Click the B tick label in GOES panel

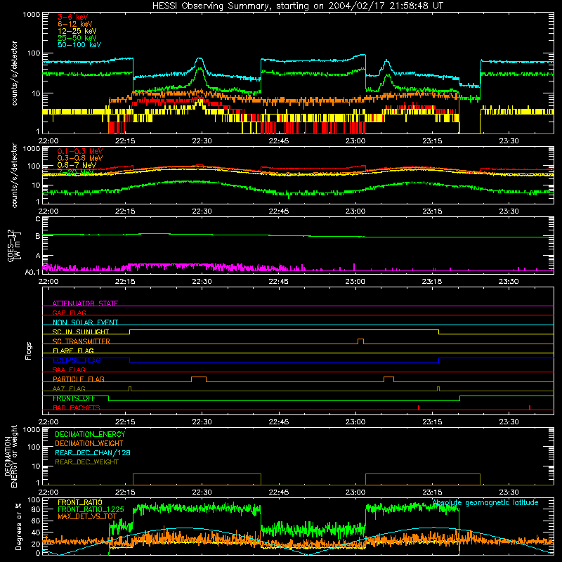(38, 236)
